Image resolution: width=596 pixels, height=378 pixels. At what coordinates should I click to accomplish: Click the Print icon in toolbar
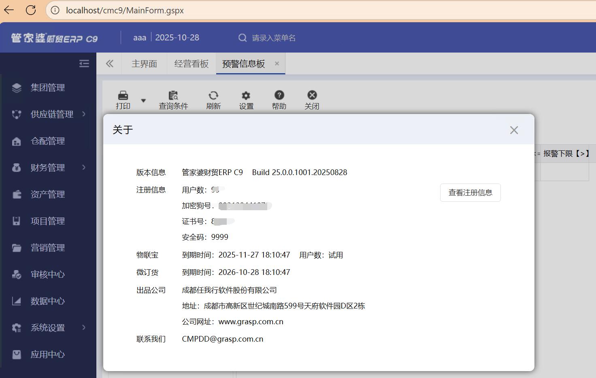pyautogui.click(x=123, y=96)
